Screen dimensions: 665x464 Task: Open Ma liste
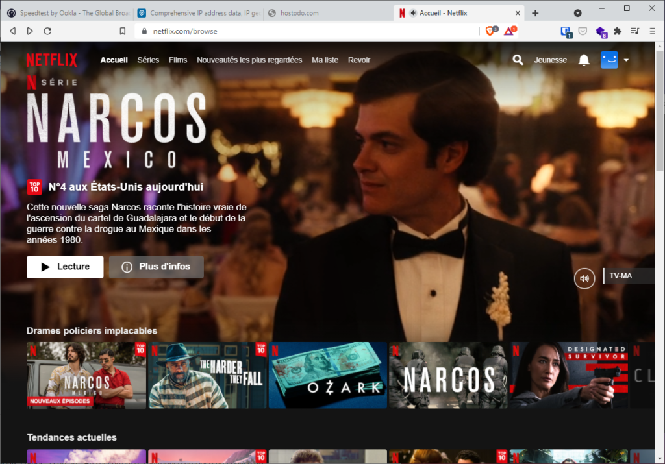pos(325,60)
